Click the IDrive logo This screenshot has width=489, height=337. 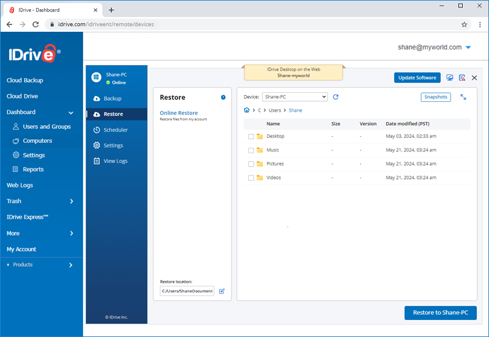(34, 54)
